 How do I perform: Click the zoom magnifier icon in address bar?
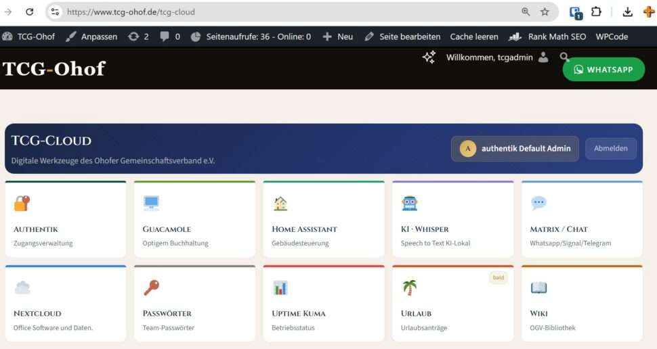tap(526, 11)
